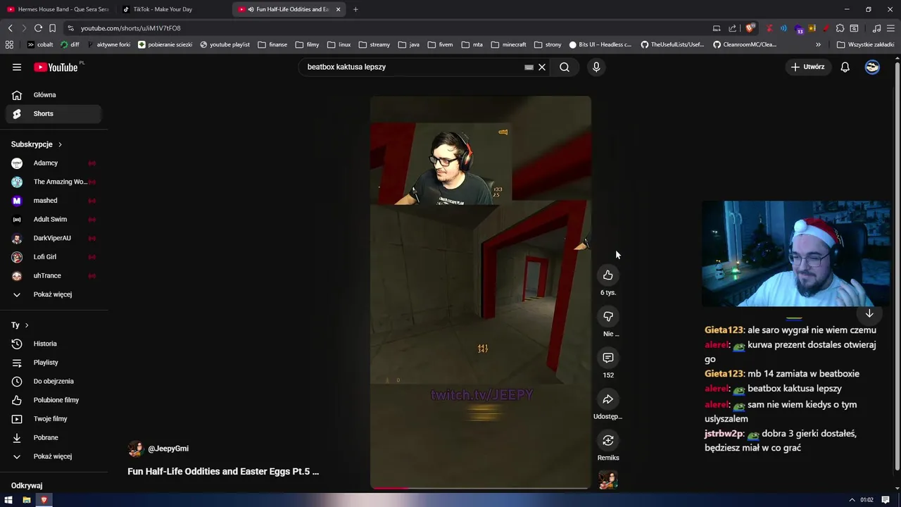Screen dimensions: 901x507
Task: Open browser extensions puzzle icon
Action: tap(840, 28)
